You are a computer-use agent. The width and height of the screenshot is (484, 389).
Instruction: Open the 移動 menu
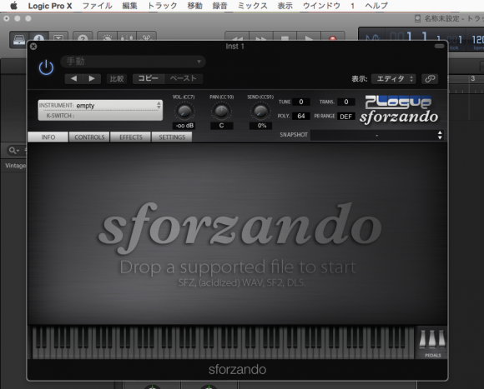[x=194, y=6]
